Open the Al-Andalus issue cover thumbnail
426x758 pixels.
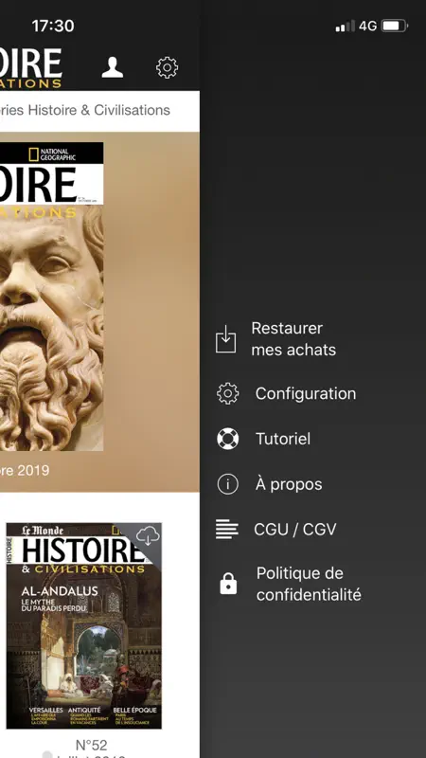click(x=84, y=625)
